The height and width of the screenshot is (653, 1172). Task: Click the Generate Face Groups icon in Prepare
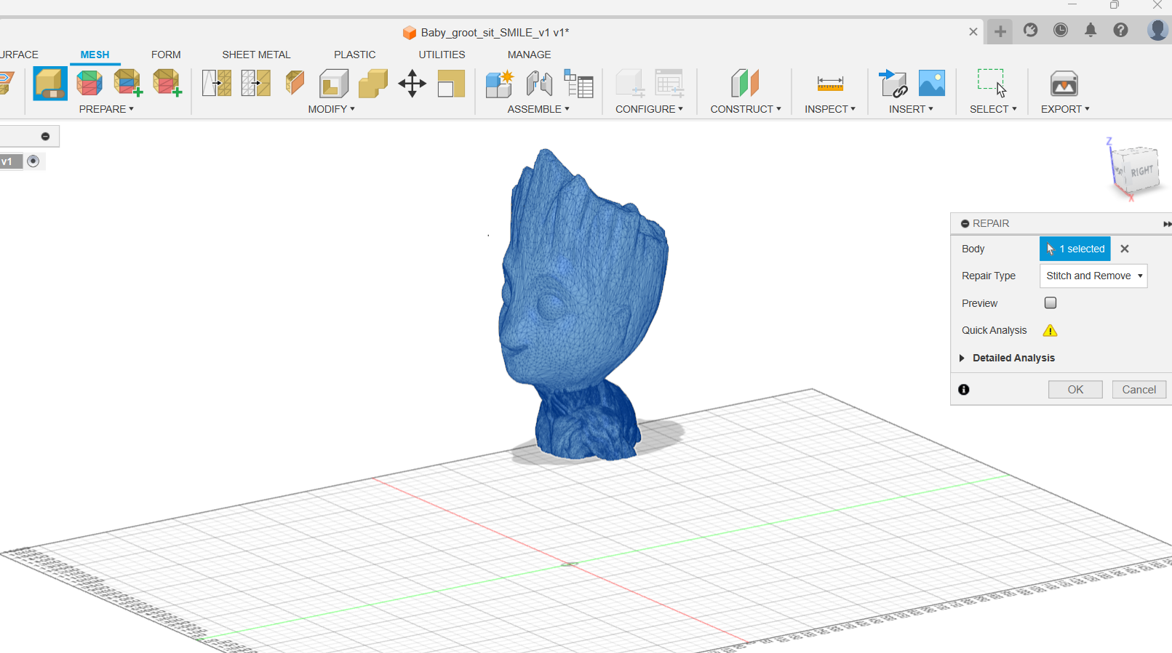(89, 83)
